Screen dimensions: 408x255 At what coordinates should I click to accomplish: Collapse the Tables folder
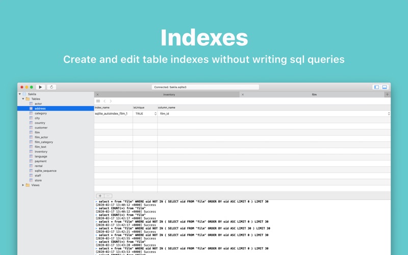tap(23, 99)
